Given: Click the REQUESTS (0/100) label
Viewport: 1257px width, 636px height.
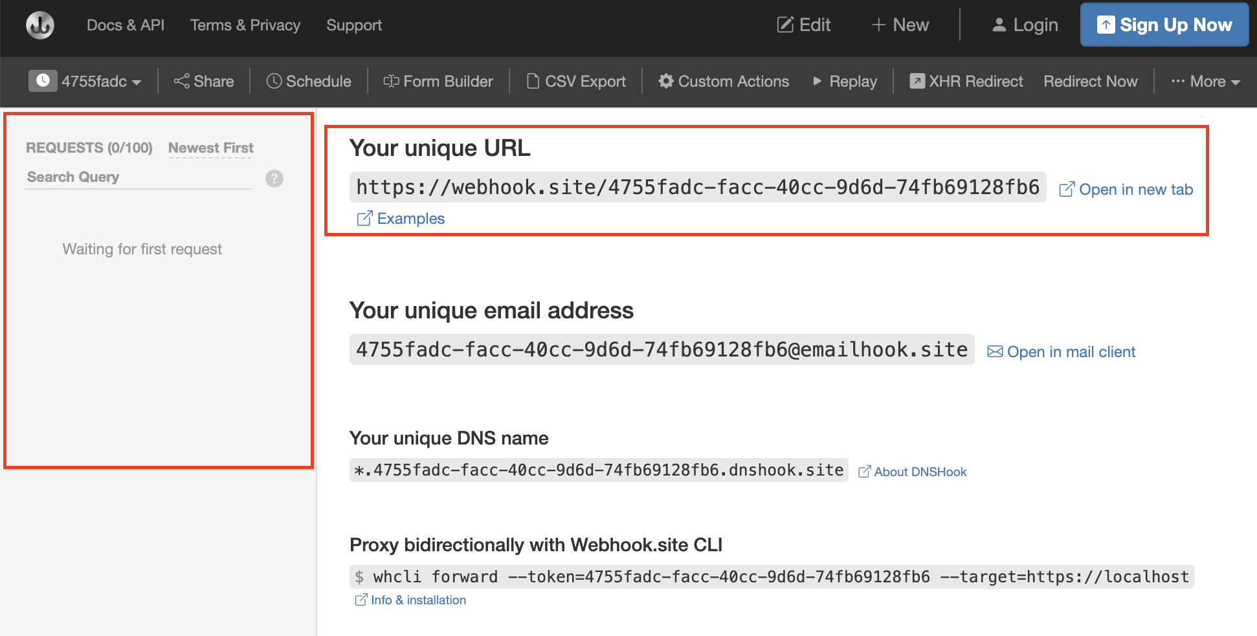Looking at the screenshot, I should point(89,148).
